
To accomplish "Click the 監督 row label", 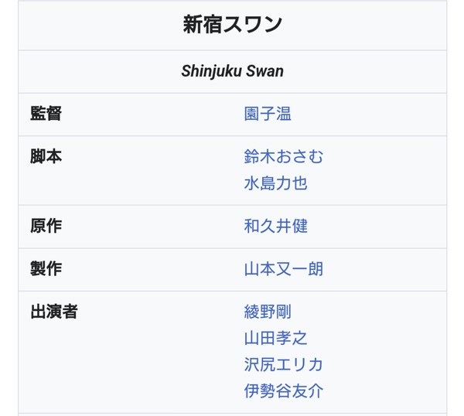I will [x=46, y=114].
